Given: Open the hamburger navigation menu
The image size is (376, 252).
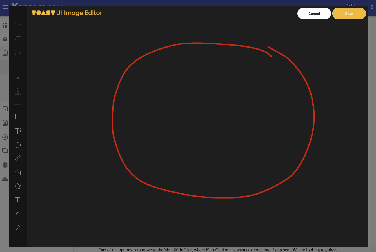Looking at the screenshot, I should click(5, 7).
